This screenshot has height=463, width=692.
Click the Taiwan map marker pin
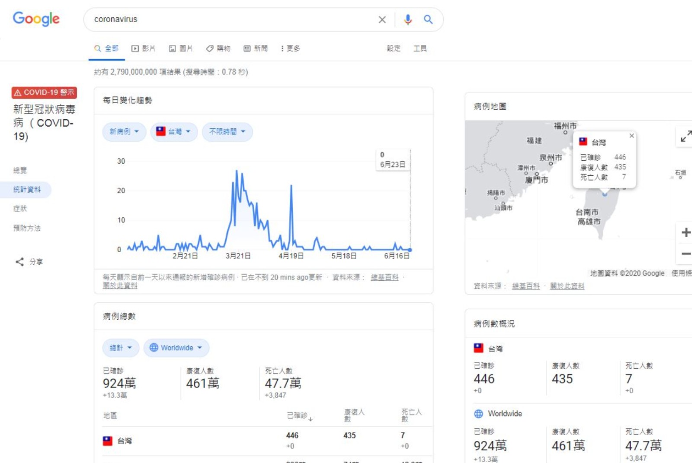[605, 194]
